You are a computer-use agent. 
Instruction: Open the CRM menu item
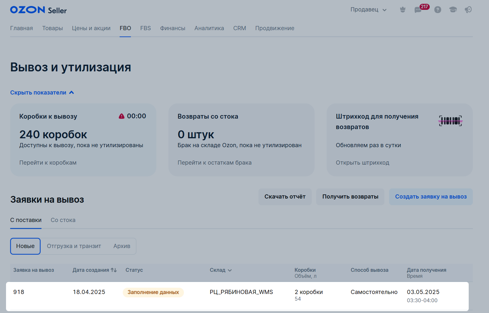(x=240, y=28)
